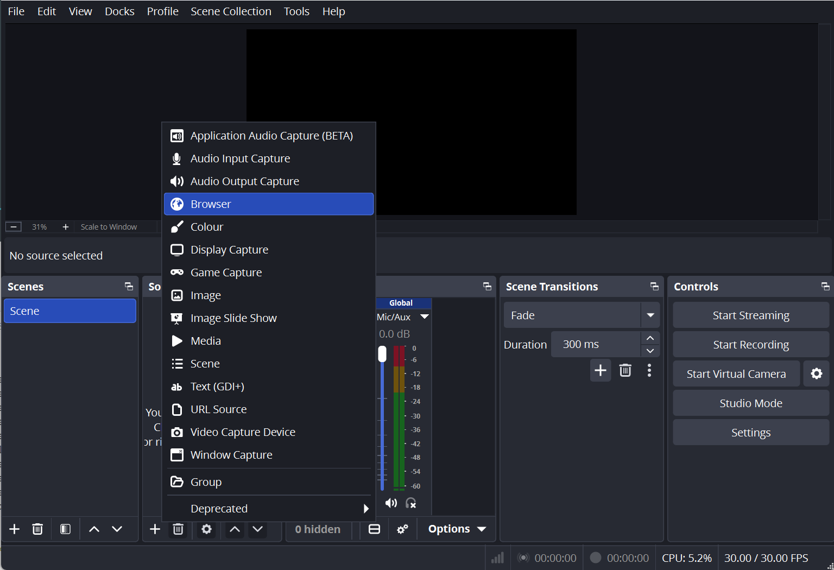Open transition options with the three-dot icon

coord(649,370)
